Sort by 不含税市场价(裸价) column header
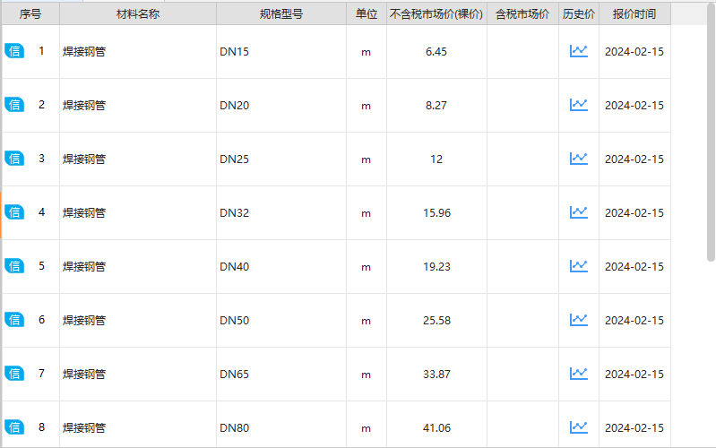This screenshot has width=716, height=448. pyautogui.click(x=436, y=13)
